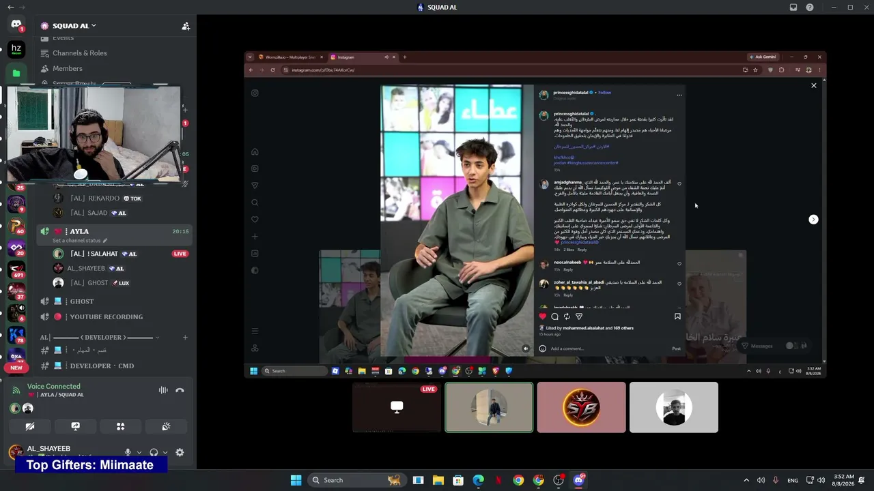Go to Instagram Home from sidebar
The width and height of the screenshot is (874, 491).
point(255,151)
